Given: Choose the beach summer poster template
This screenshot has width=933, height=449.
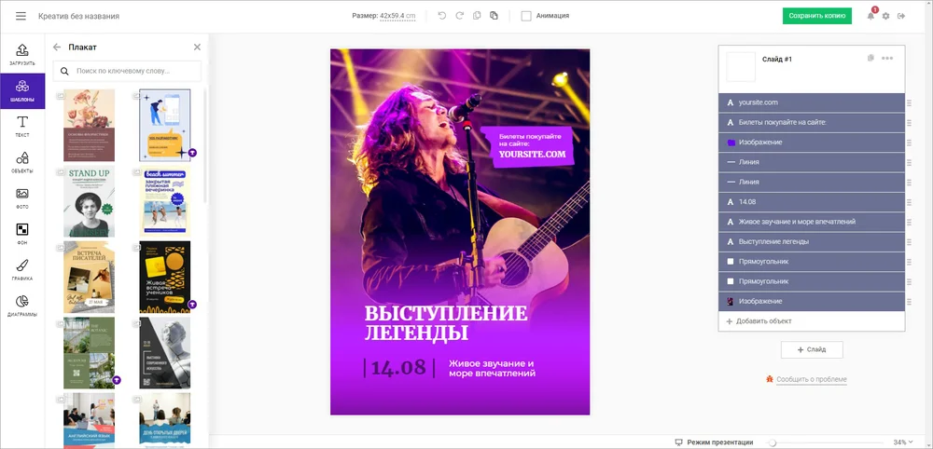Looking at the screenshot, I should pos(165,201).
